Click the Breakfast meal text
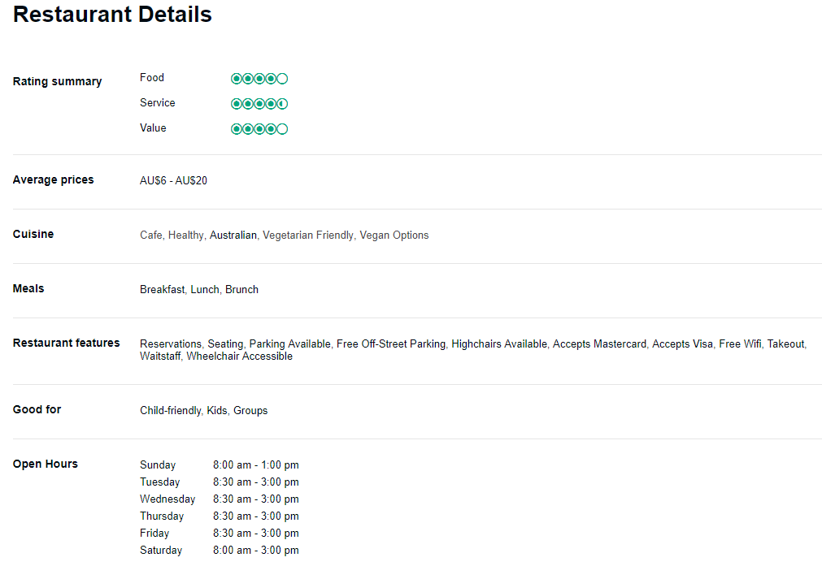The image size is (822, 566). pos(163,290)
